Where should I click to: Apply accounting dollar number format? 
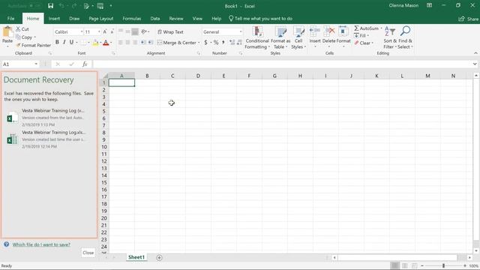pos(206,42)
